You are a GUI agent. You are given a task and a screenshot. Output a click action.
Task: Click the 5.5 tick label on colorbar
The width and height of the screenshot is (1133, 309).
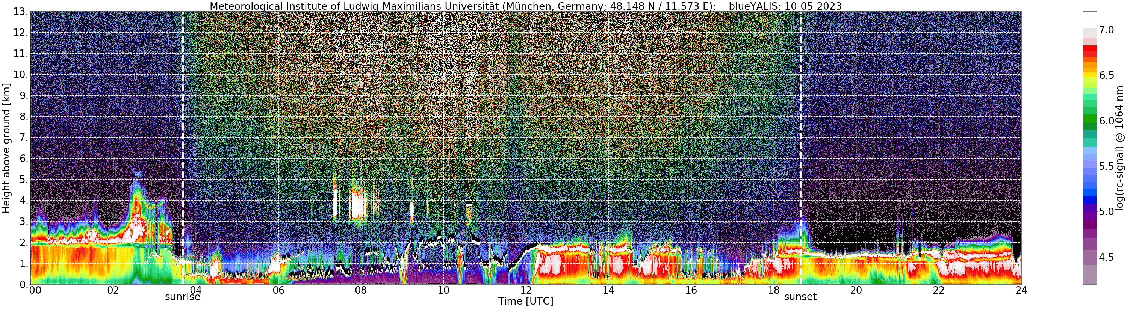1107,166
